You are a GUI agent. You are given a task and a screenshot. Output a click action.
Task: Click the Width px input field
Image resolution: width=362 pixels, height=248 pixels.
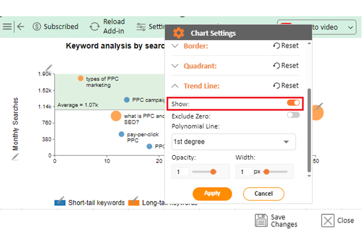click(246, 172)
